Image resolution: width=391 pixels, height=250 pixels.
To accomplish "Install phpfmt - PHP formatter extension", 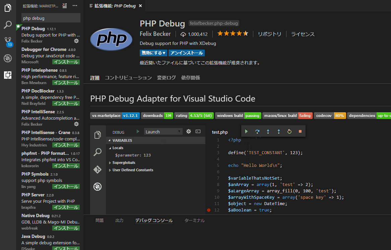I will pyautogui.click(x=66, y=166).
